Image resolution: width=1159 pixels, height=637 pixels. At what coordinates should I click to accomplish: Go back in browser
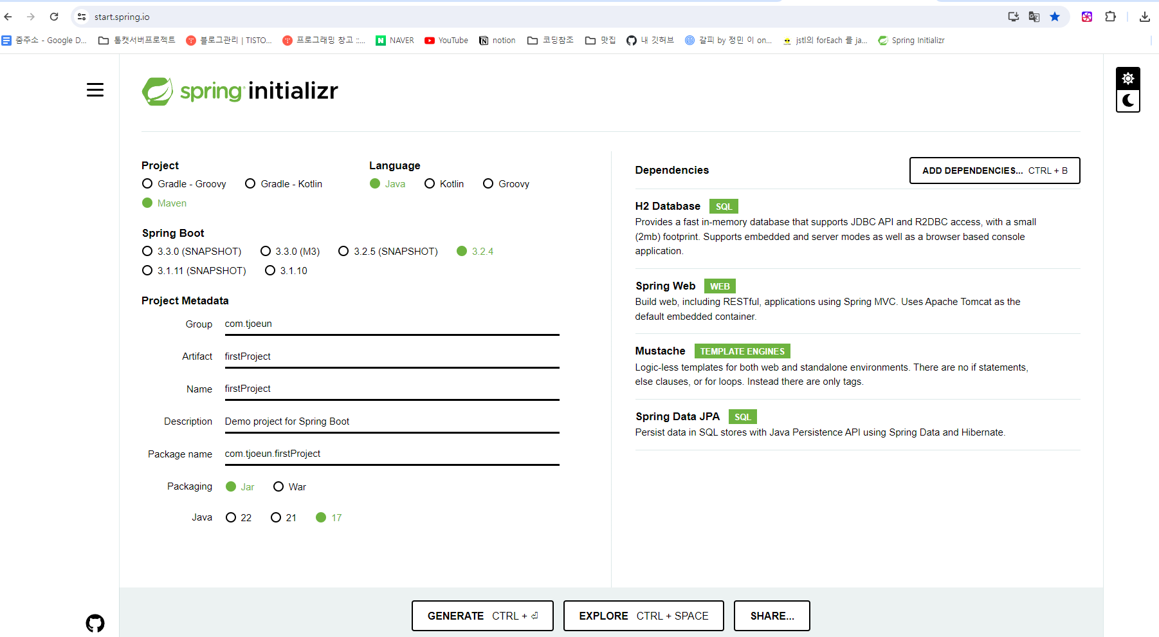click(8, 17)
